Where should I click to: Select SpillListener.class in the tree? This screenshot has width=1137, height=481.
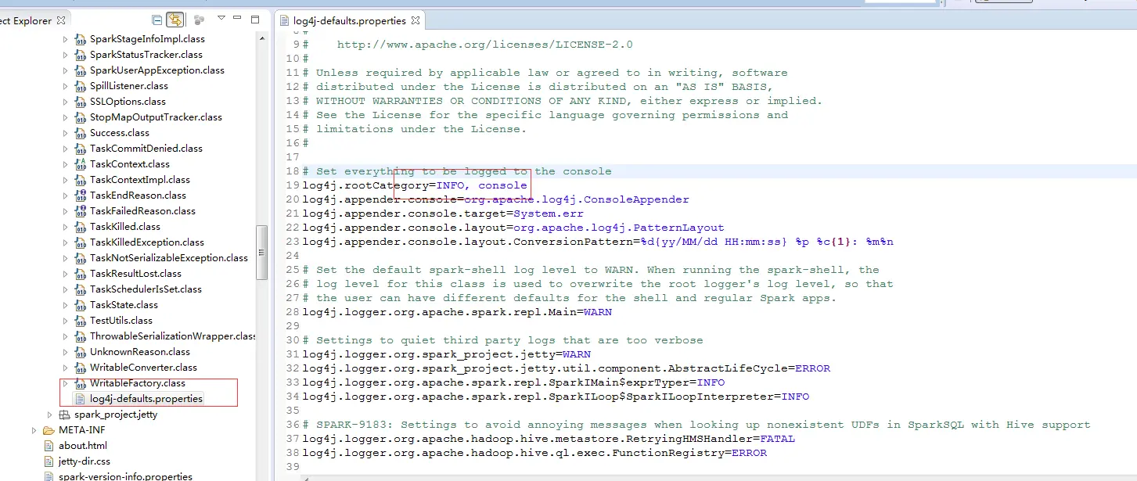click(x=129, y=86)
